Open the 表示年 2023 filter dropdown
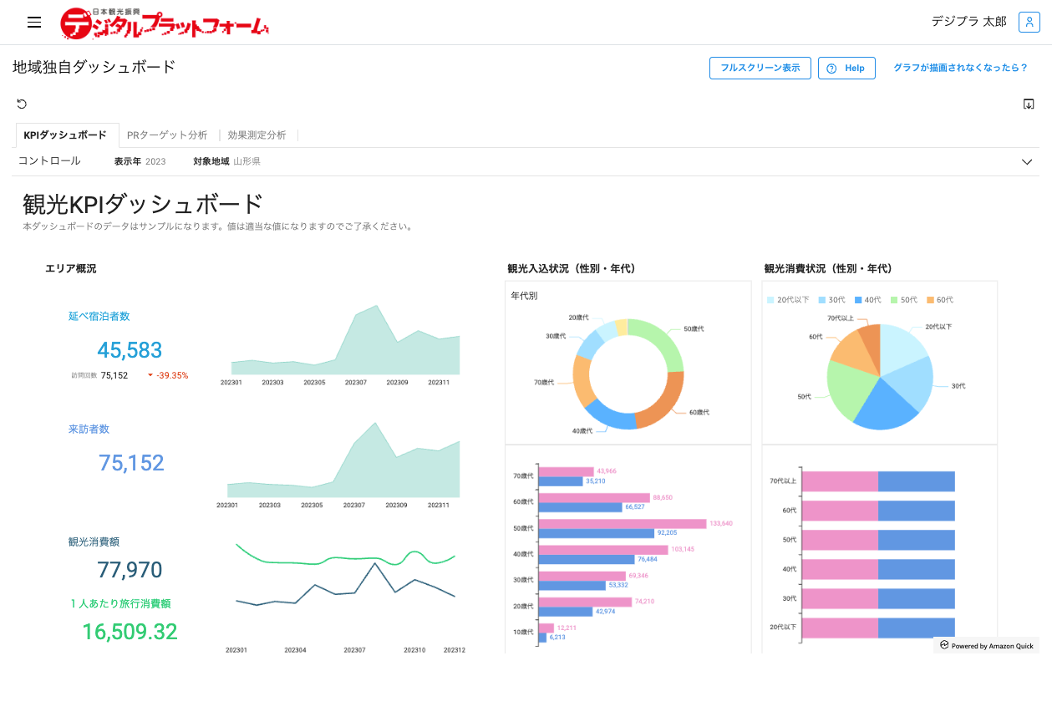1052x727 pixels. (140, 161)
